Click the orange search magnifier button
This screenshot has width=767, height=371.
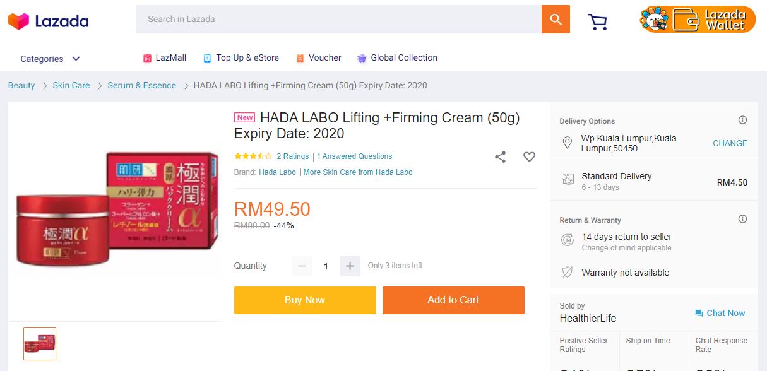tap(556, 20)
